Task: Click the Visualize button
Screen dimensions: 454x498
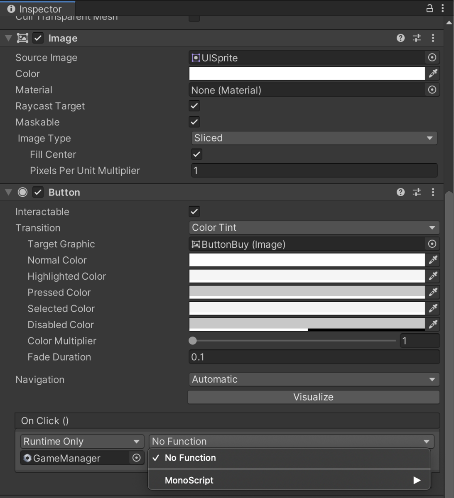Action: pos(314,397)
